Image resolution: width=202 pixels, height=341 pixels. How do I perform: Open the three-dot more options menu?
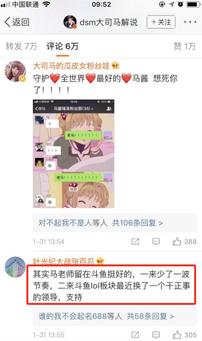tap(190, 22)
